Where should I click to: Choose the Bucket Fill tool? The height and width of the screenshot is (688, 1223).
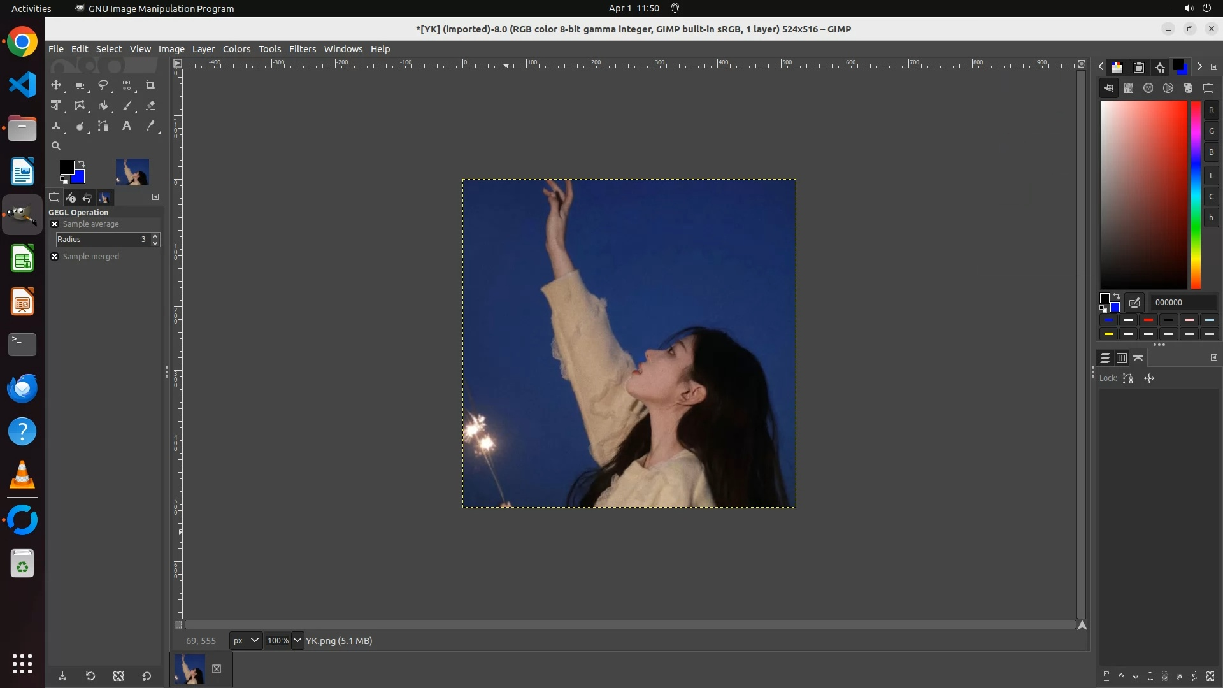[x=103, y=106]
